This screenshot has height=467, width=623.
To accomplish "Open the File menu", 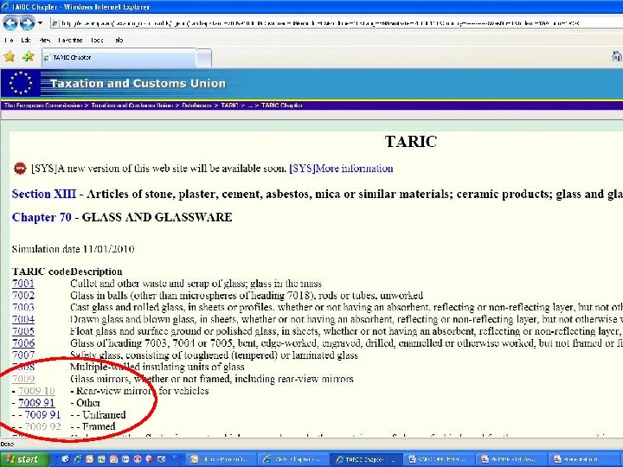I will pos(9,40).
